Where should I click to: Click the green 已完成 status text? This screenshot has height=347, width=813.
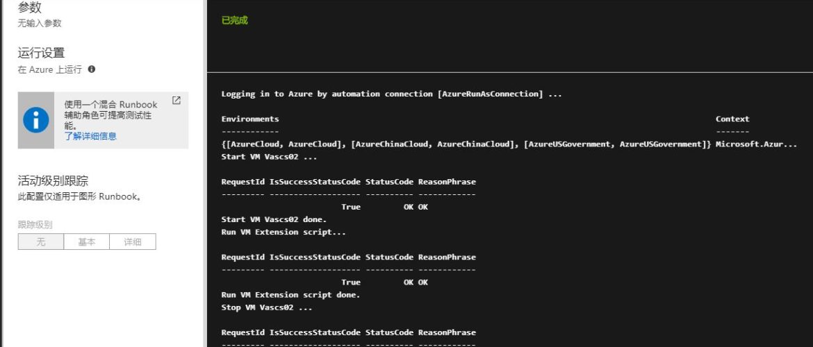[x=234, y=20]
